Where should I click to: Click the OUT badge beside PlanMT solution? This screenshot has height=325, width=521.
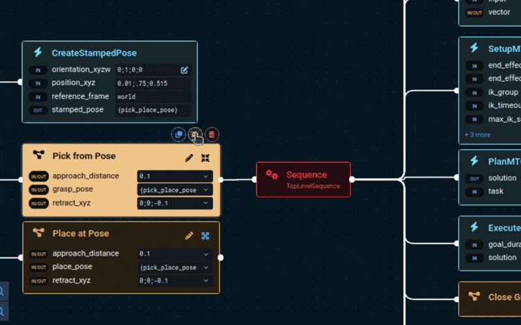474,178
